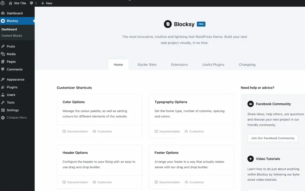Viewport: 305px width, 191px height.
Task: Click the Blocksy logo icon in header
Action: pyautogui.click(x=168, y=24)
